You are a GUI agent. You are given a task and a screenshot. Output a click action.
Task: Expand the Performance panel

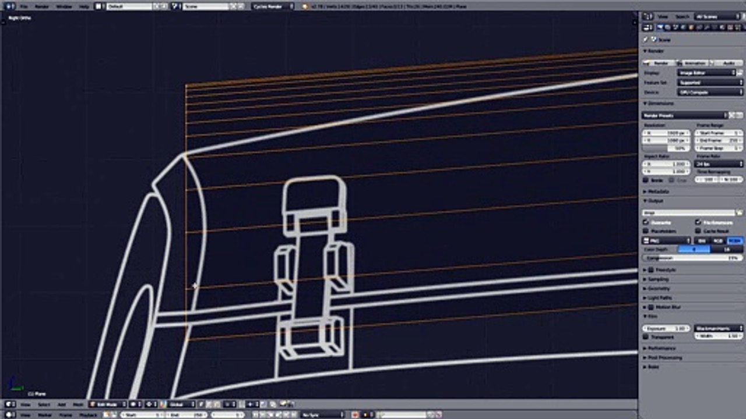tap(661, 349)
